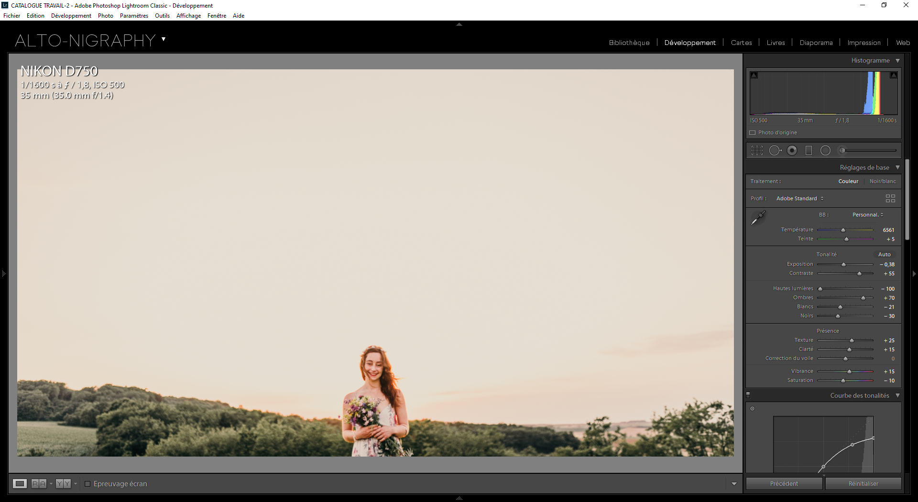The image size is (918, 502).
Task: Open the Affichage menu
Action: click(x=188, y=15)
